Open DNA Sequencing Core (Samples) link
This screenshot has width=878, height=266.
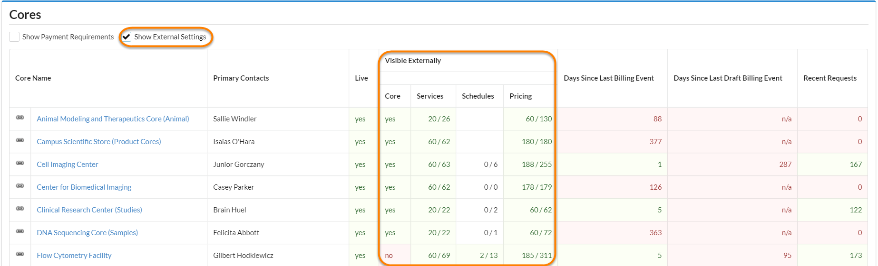[87, 233]
